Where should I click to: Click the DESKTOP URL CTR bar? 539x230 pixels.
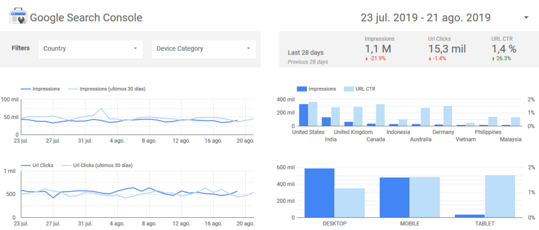350,203
